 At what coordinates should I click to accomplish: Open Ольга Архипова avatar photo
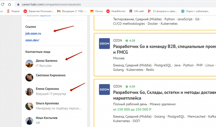tap(29, 106)
